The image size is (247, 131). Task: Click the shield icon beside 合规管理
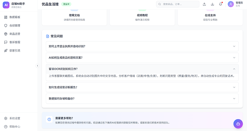coord(6,25)
